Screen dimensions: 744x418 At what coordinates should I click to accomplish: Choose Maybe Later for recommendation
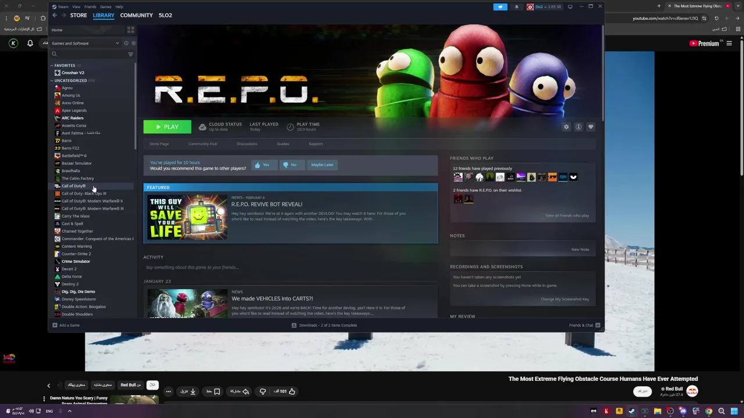(x=322, y=165)
